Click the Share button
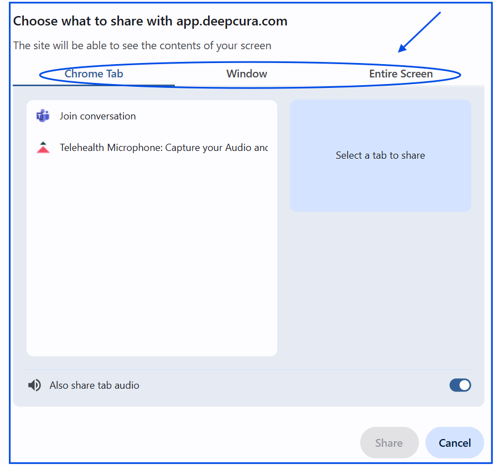493x465 pixels. pos(389,443)
